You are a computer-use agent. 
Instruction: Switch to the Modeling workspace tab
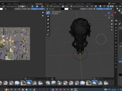(x=16, y=4)
